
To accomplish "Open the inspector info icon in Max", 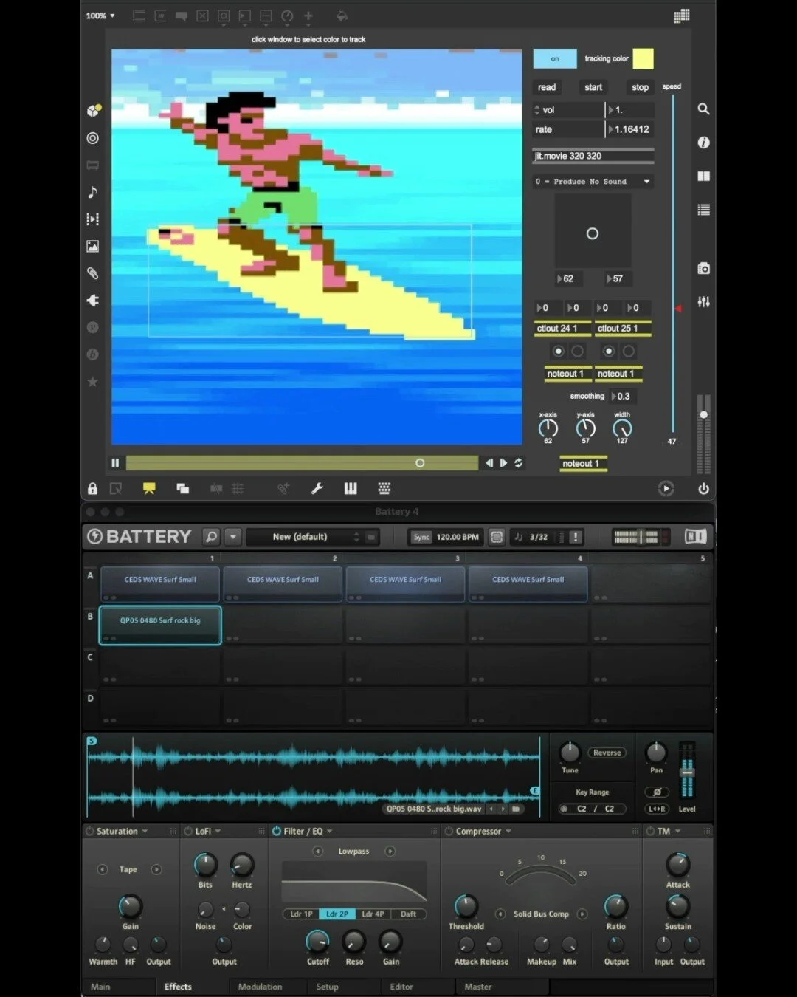I will click(x=703, y=143).
